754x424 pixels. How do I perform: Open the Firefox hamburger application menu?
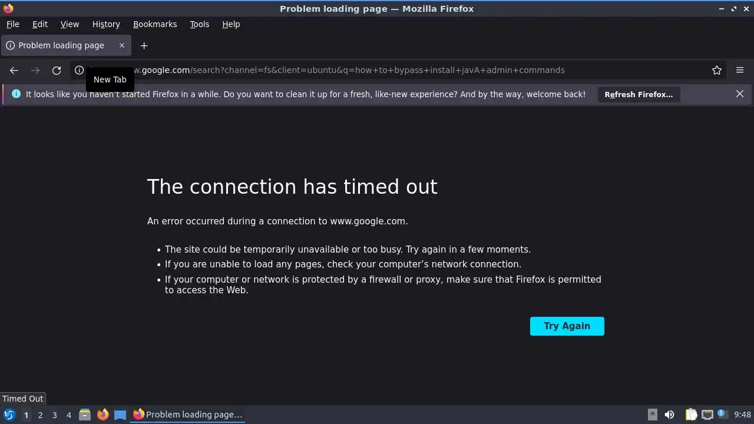[x=740, y=70]
